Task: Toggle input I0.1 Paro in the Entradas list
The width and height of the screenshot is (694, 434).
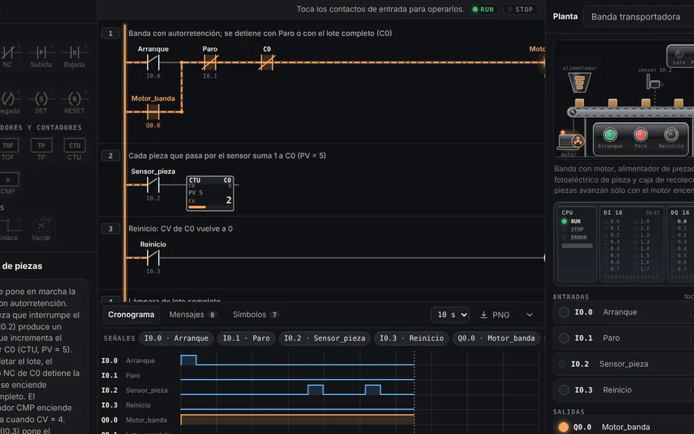Action: [623, 339]
